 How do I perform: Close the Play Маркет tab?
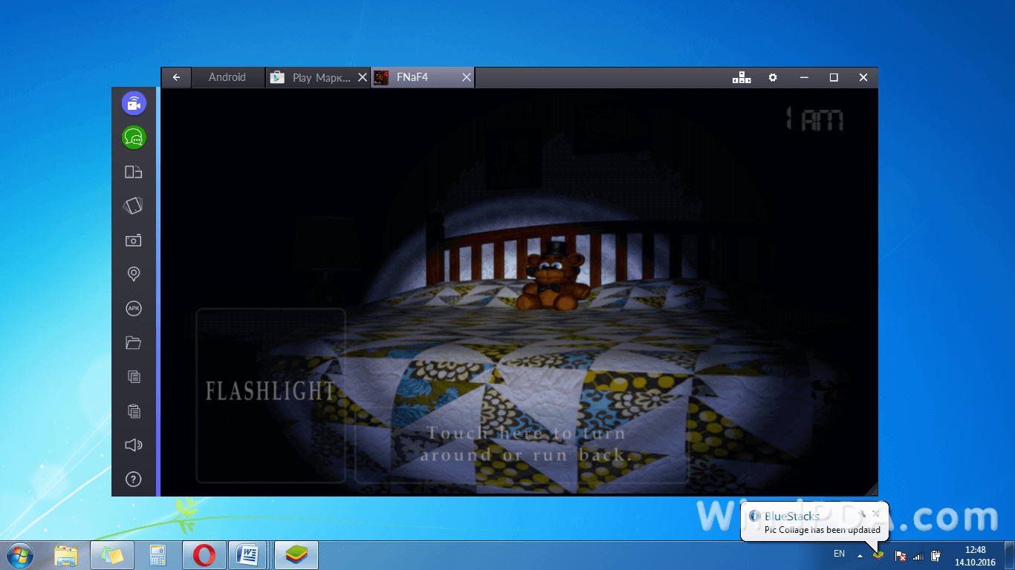[363, 77]
